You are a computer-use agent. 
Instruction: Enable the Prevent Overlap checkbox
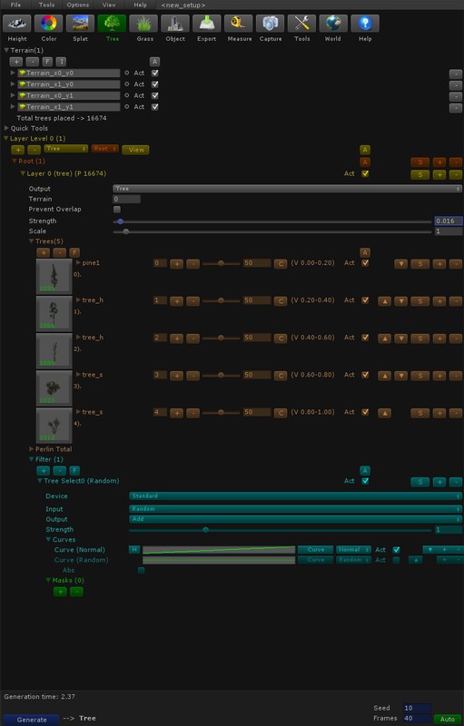point(117,210)
